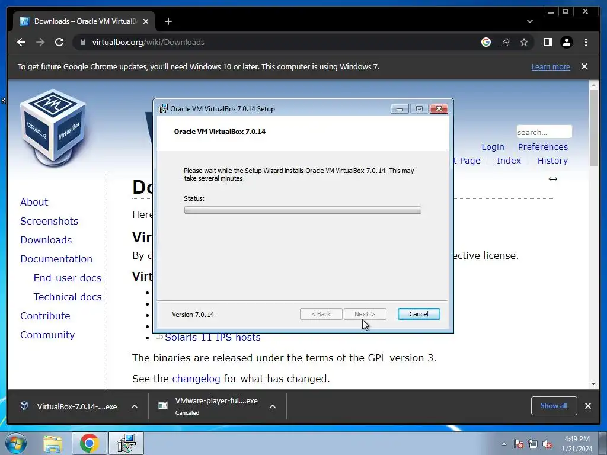
Task: Click the padlock site info icon
Action: (x=82, y=42)
